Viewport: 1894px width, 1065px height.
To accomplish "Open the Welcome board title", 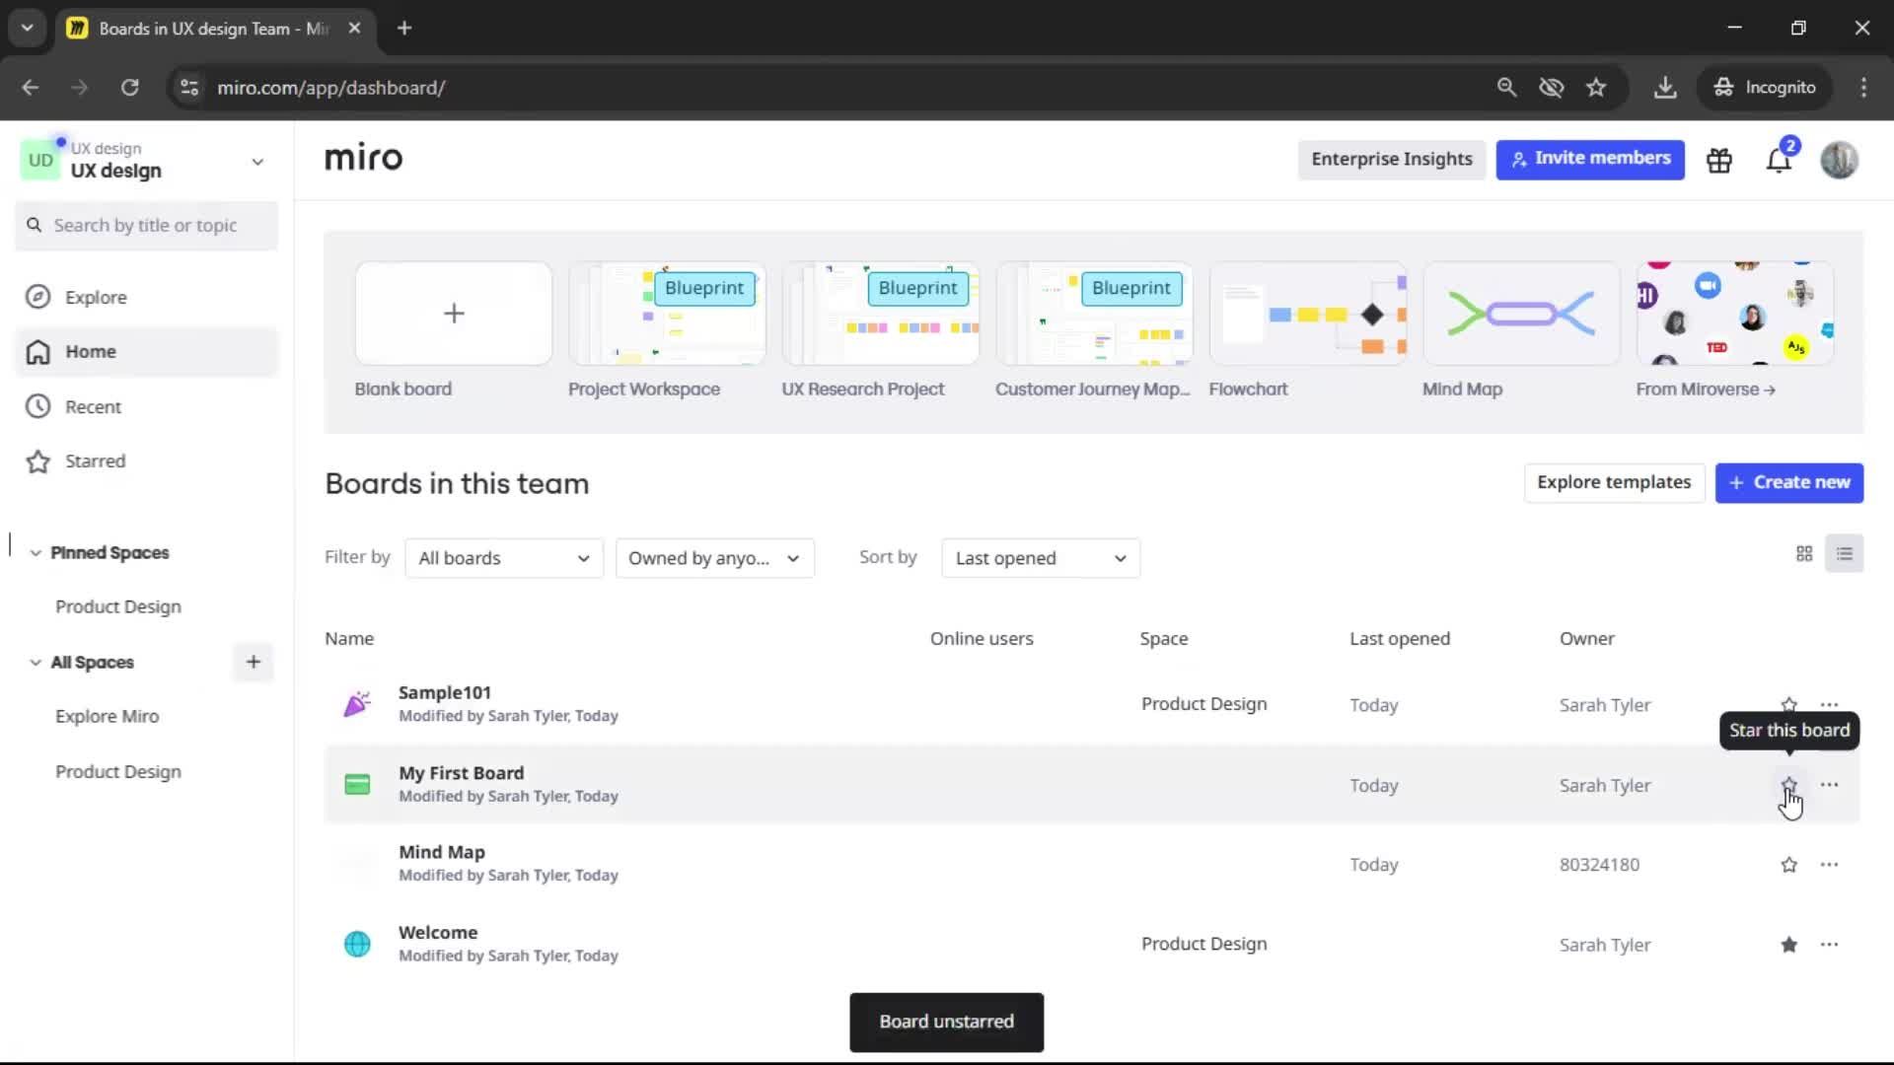I will 438,933.
